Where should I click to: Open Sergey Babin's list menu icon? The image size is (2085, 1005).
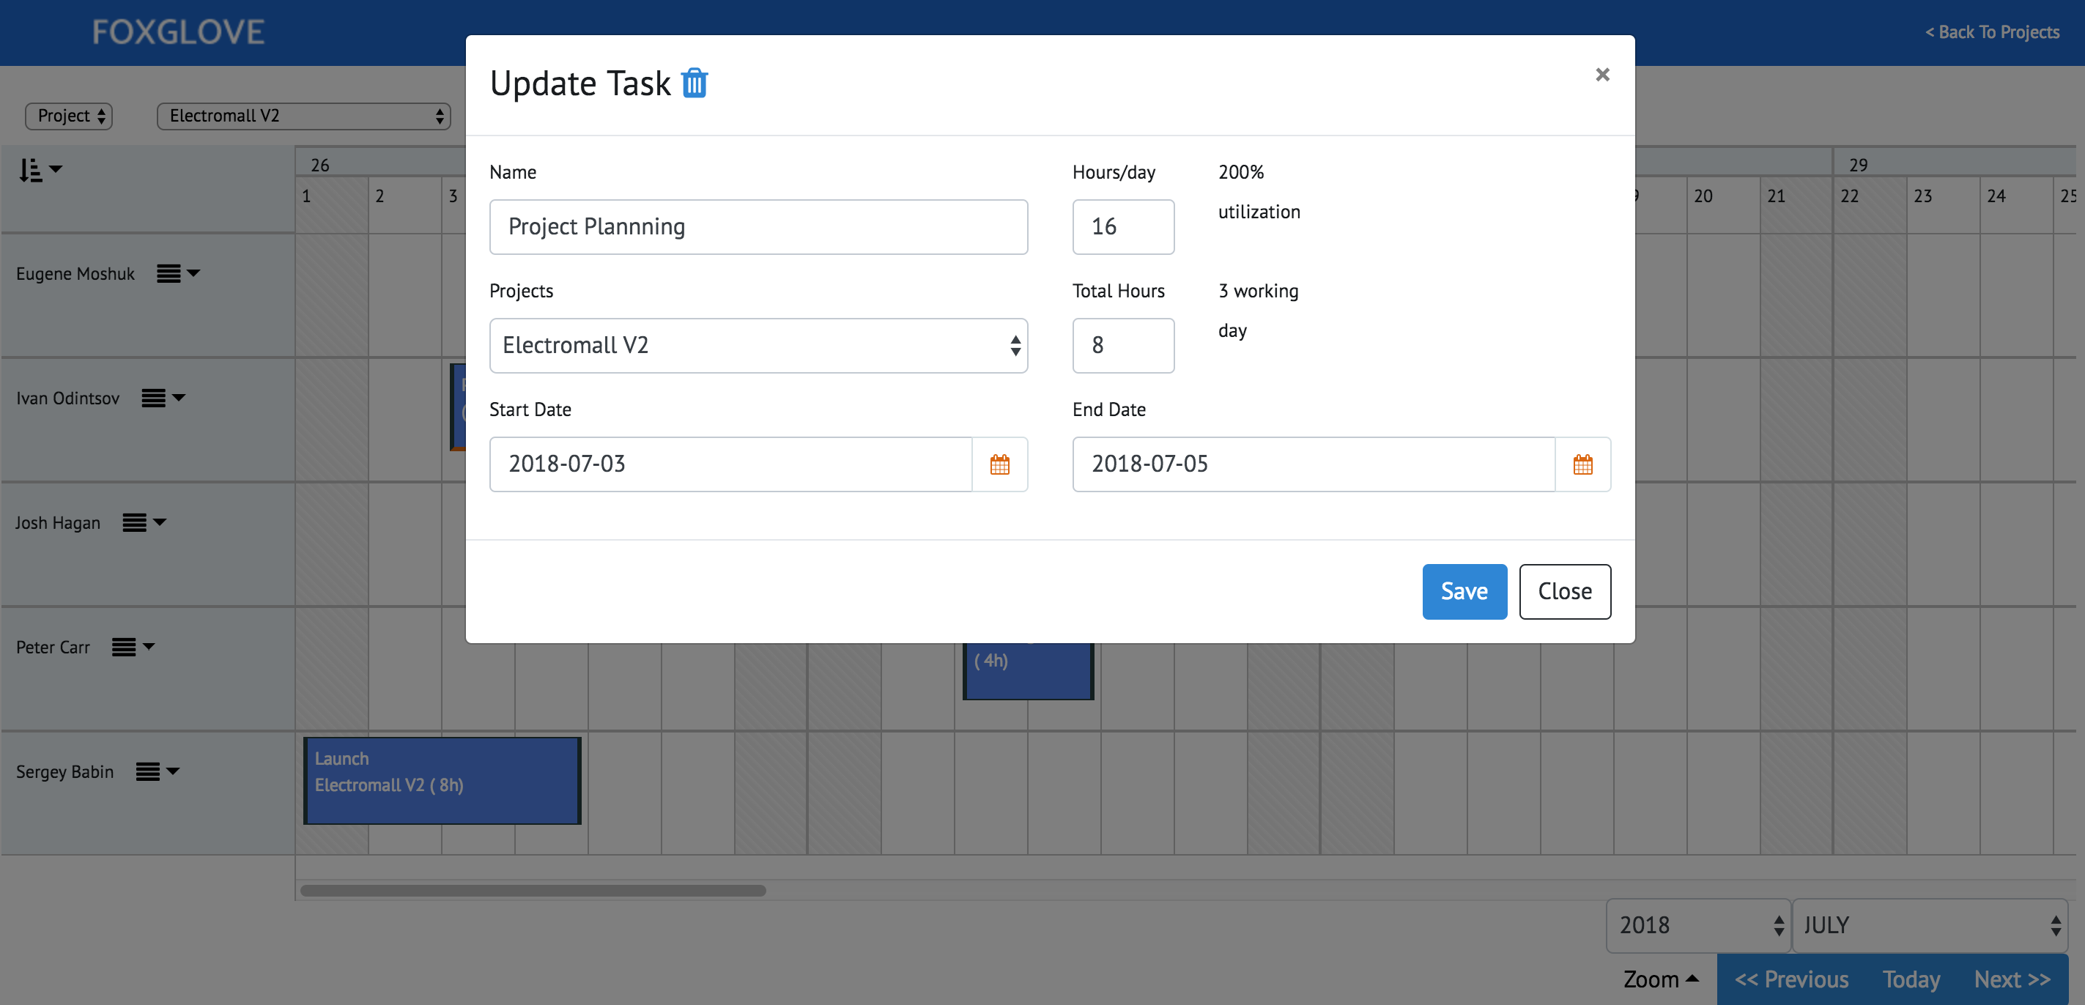pos(156,772)
